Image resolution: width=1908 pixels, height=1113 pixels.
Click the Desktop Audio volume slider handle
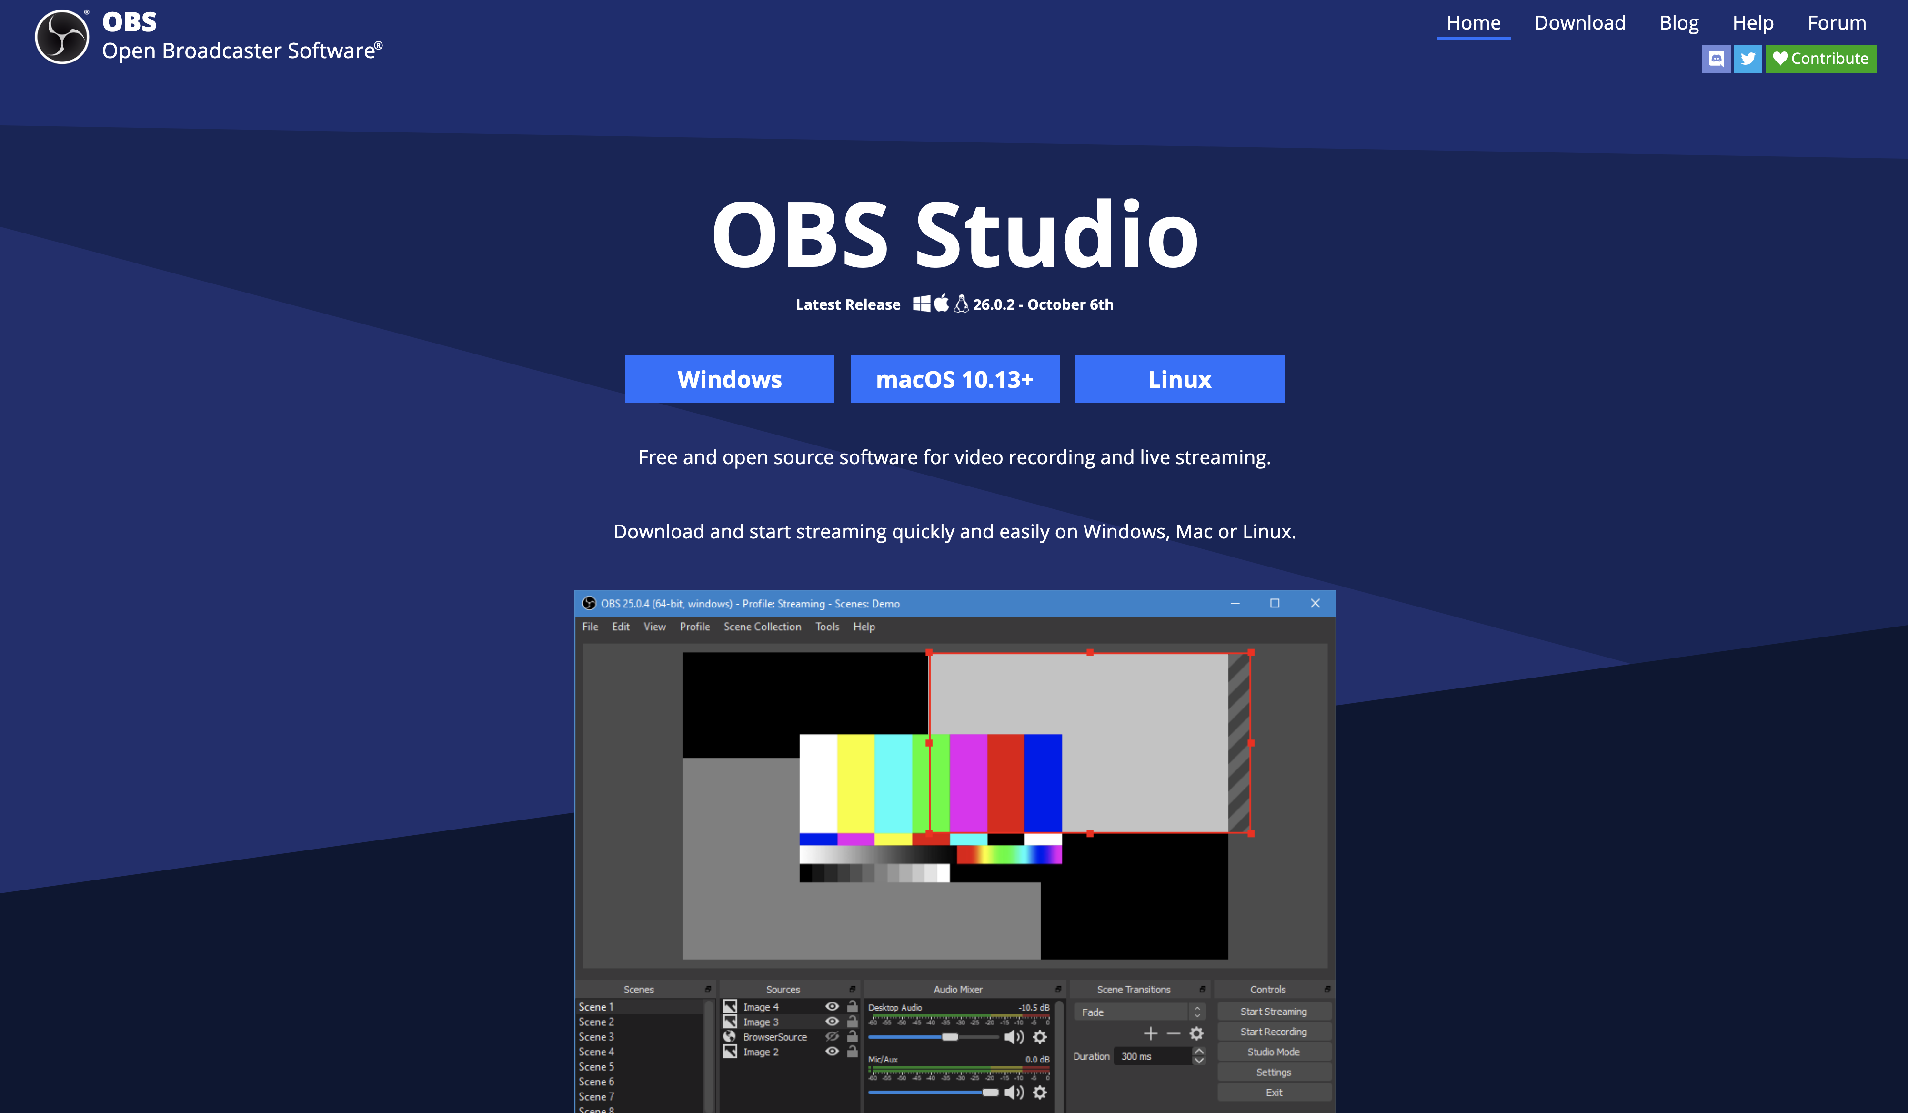tap(949, 1036)
